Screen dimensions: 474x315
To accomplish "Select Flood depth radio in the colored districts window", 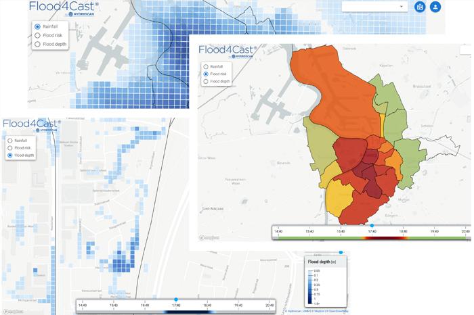I will point(206,82).
